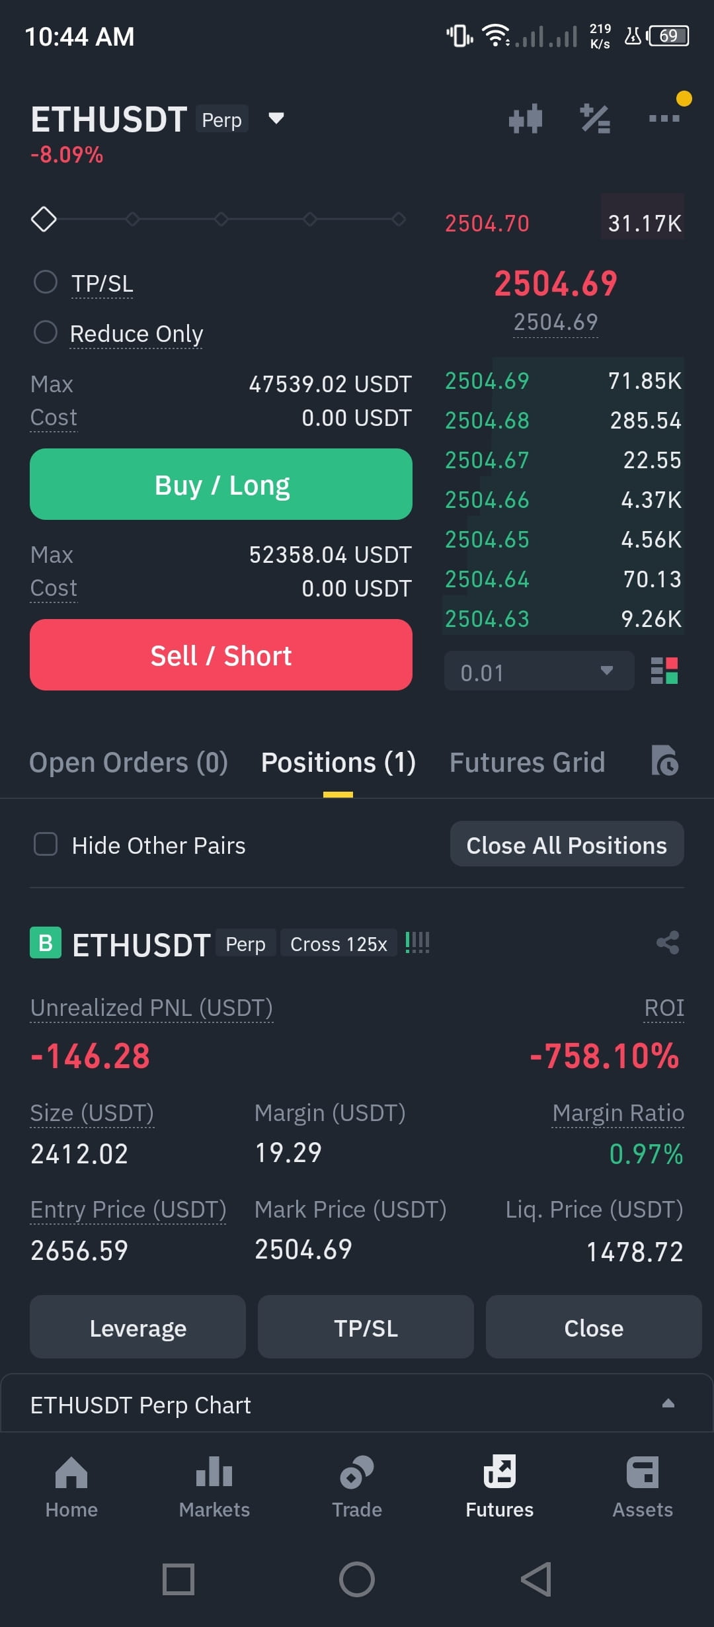The width and height of the screenshot is (714, 1627).
Task: Tap the Close All Positions button
Action: pyautogui.click(x=567, y=844)
